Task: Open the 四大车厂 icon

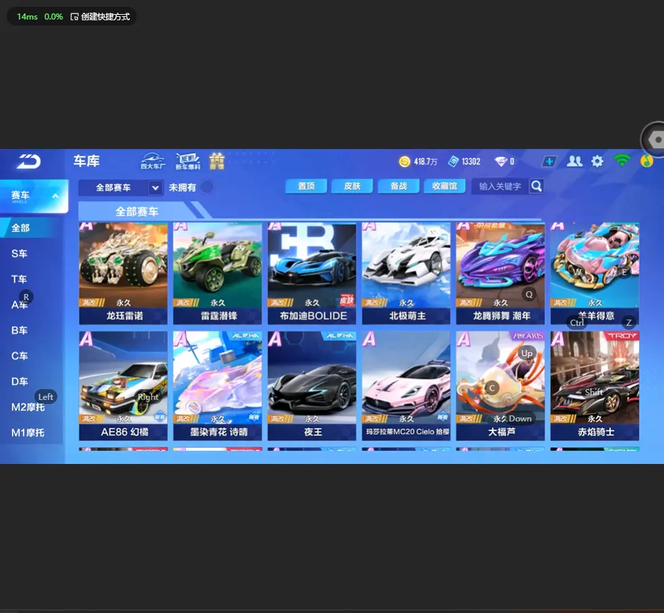Action: click(x=153, y=161)
